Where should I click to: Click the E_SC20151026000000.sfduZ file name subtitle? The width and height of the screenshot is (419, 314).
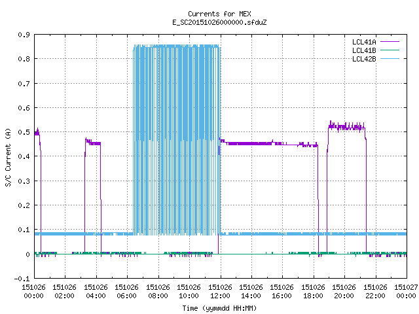click(x=219, y=22)
